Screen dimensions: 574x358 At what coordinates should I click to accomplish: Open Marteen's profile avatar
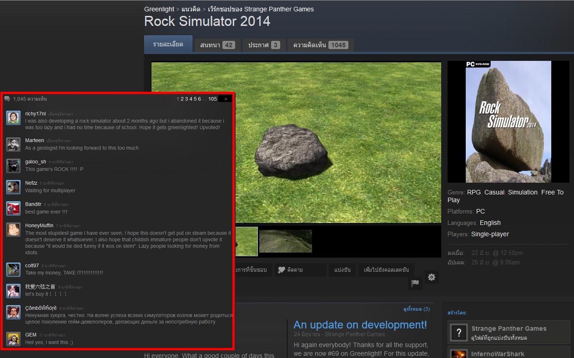coord(13,144)
